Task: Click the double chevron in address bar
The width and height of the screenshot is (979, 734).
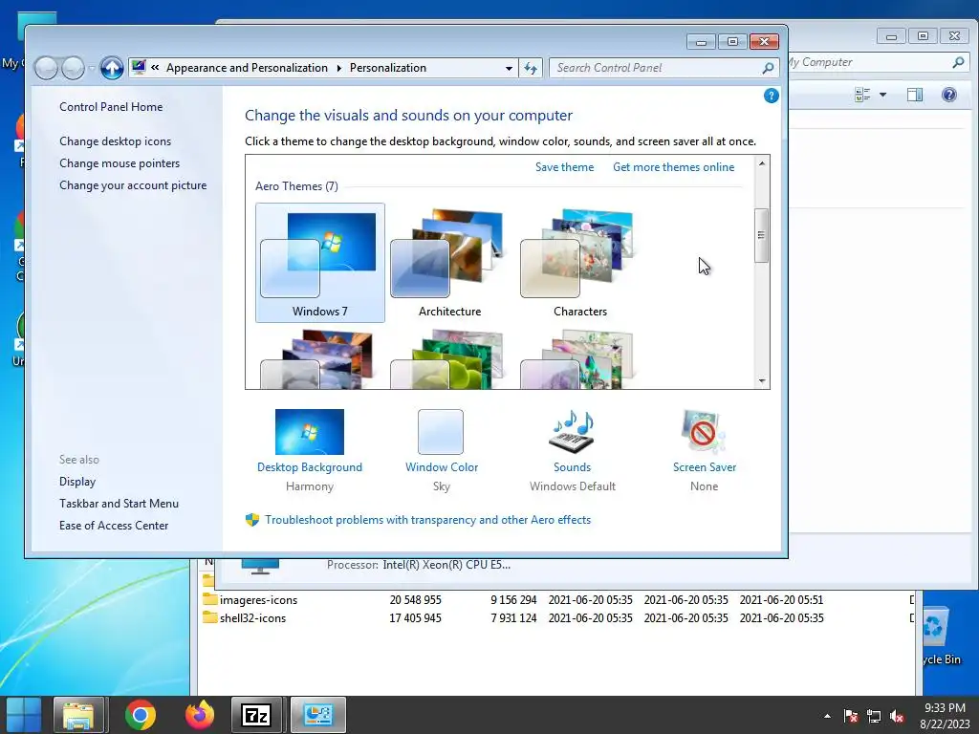Action: point(155,68)
